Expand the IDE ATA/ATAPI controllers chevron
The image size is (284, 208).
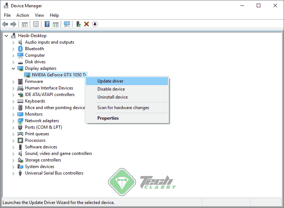click(x=13, y=95)
